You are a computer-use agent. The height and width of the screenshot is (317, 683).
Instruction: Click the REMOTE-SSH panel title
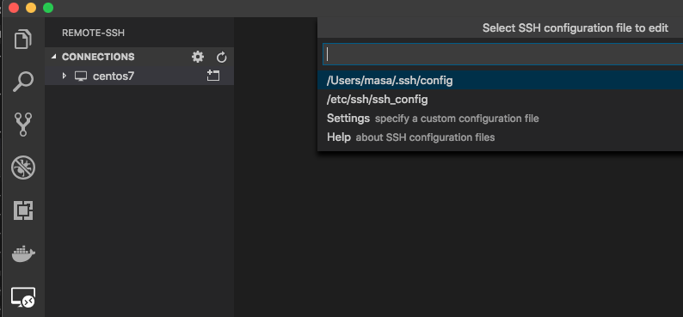(x=93, y=33)
